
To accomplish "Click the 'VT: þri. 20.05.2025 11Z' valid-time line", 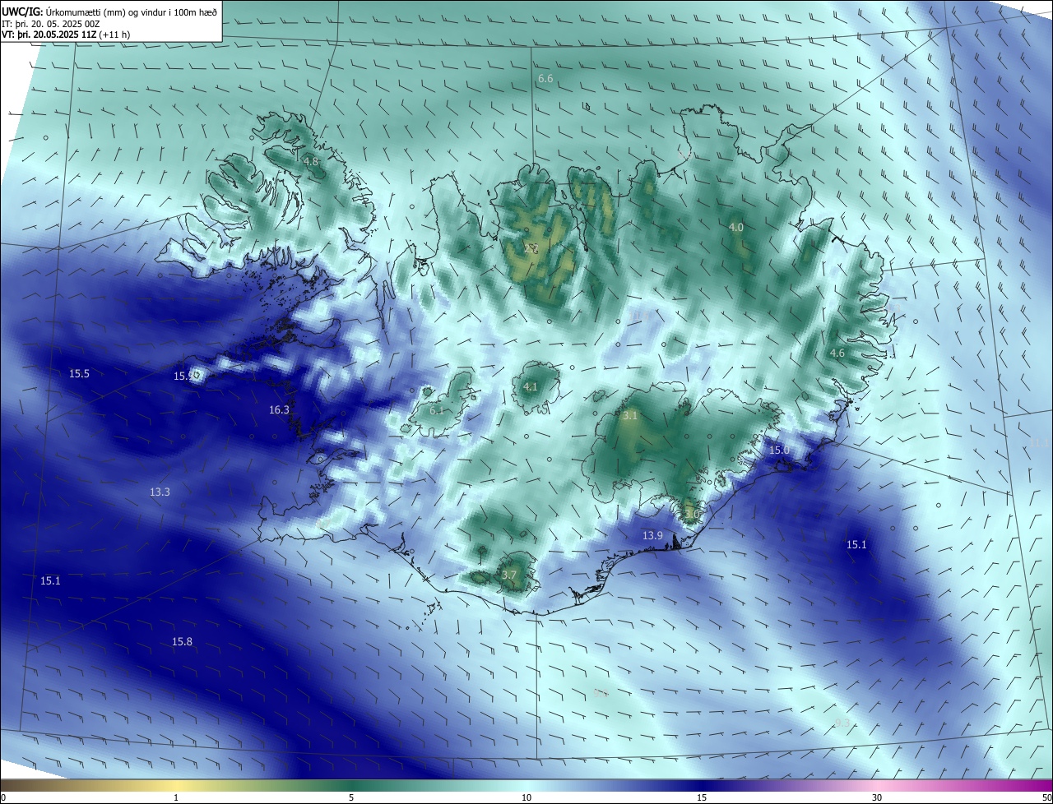I will click(x=66, y=35).
